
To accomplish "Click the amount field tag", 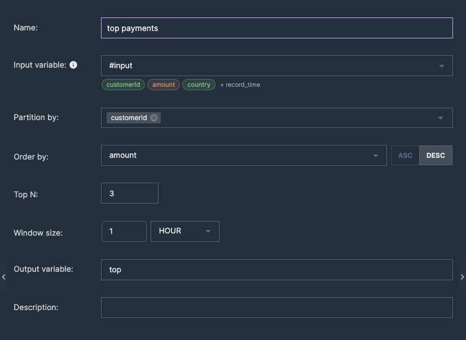I will pos(164,85).
